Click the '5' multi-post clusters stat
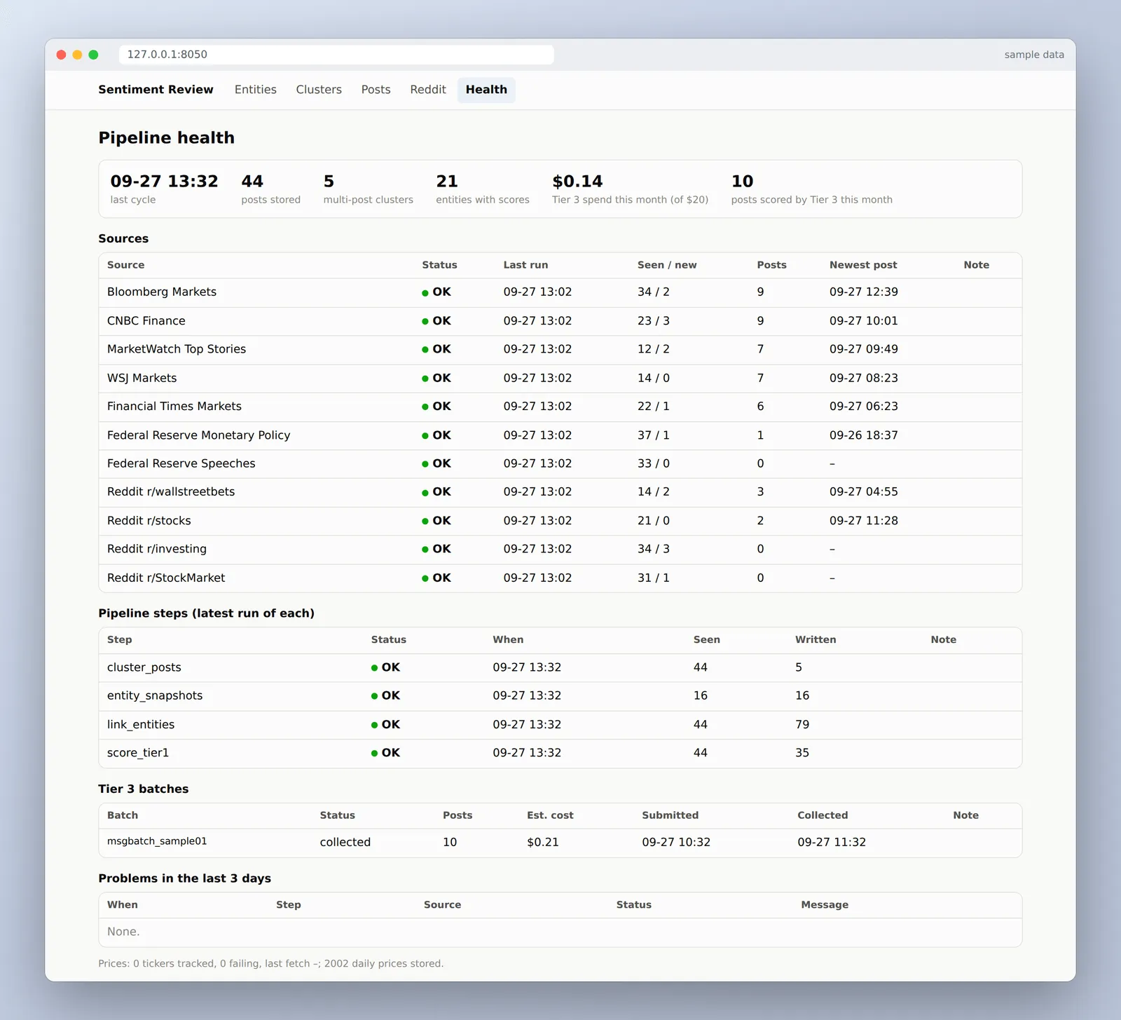This screenshot has height=1020, width=1121. click(329, 182)
